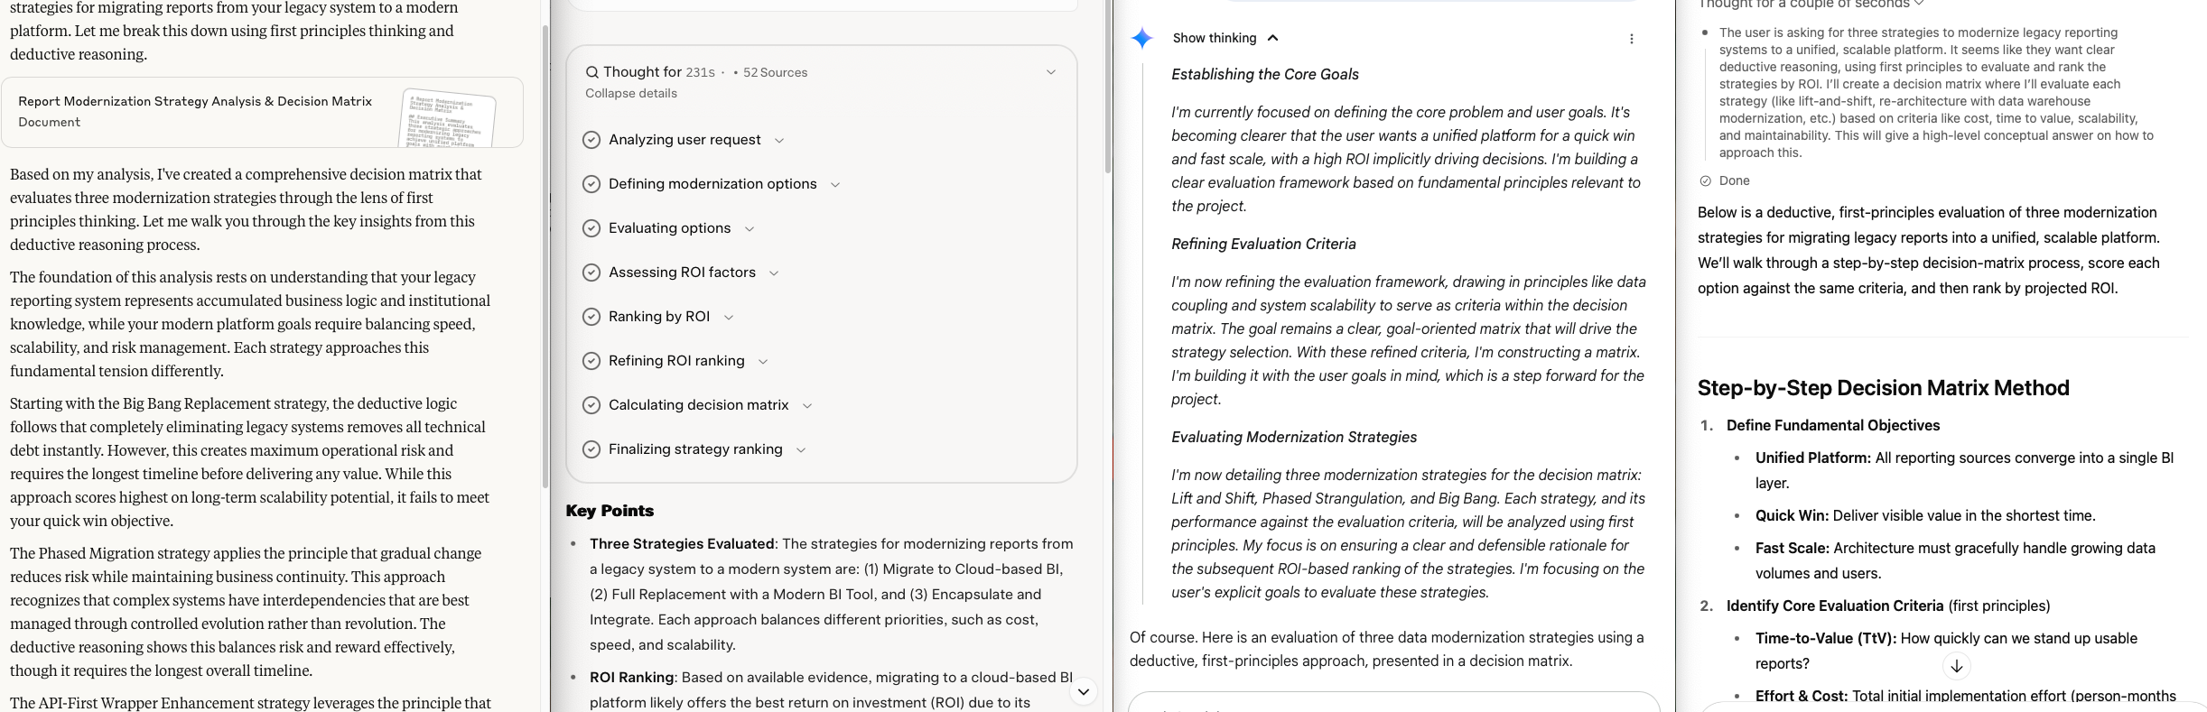Open the Report Modernization Strategy Analysis document card
This screenshot has width=2207, height=712.
(x=262, y=112)
